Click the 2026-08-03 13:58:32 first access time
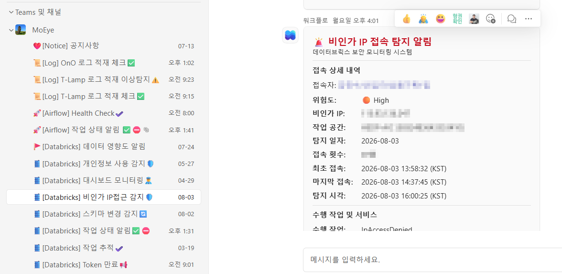This screenshot has height=274, width=562. (x=404, y=168)
